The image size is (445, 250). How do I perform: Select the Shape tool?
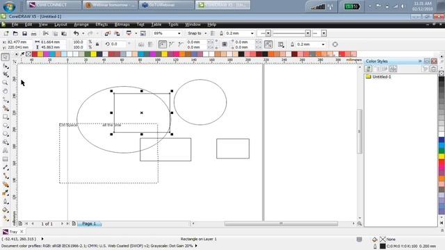coord(5,66)
